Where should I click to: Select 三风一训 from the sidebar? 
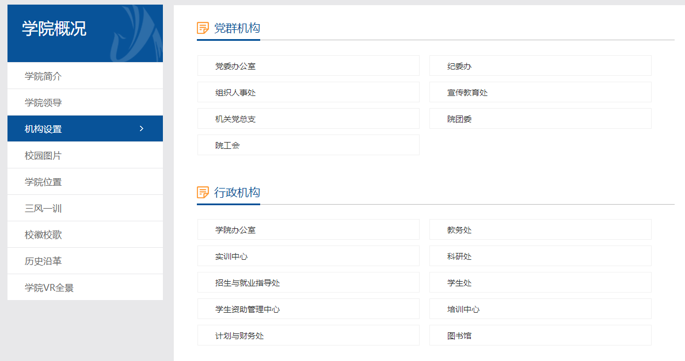click(43, 208)
